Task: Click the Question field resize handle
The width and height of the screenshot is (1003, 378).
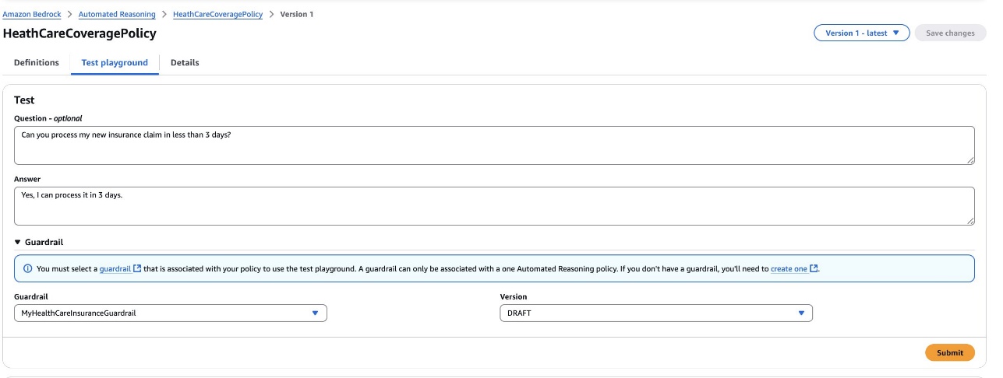Action: click(x=970, y=160)
